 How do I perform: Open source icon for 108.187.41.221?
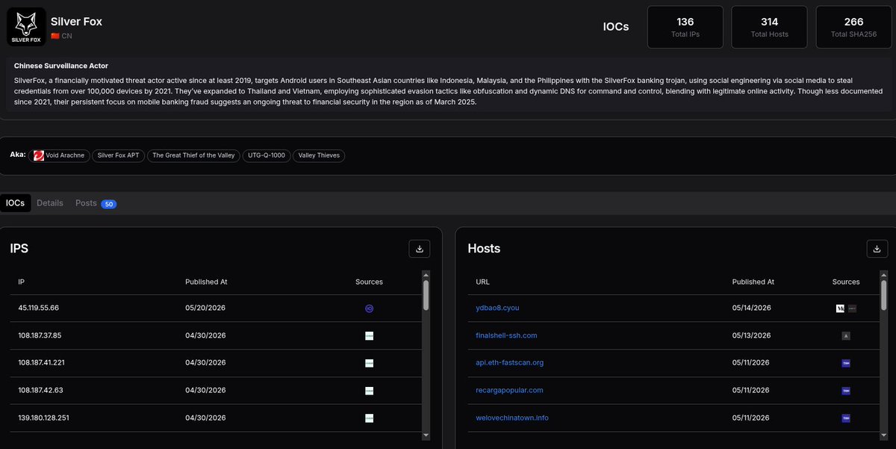(369, 362)
